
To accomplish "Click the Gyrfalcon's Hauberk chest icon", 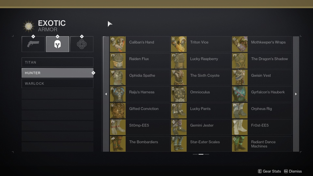I will (239, 94).
